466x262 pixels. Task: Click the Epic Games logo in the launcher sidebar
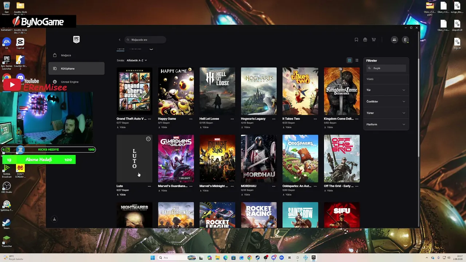[76, 39]
